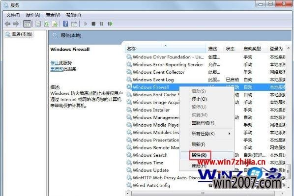Click the Export List toolbar icon
The width and height of the screenshot is (294, 196).
coord(55,24)
